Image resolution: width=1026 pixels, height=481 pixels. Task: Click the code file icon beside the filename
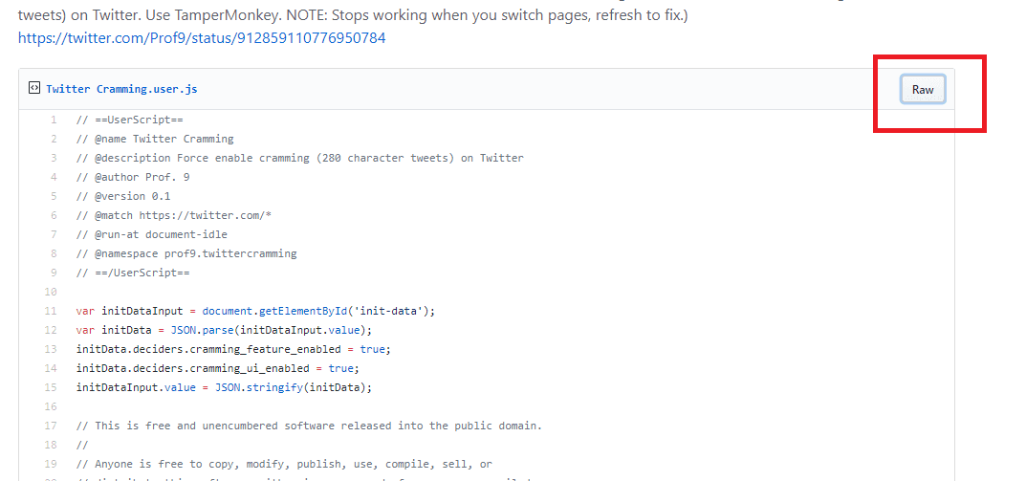click(x=34, y=88)
